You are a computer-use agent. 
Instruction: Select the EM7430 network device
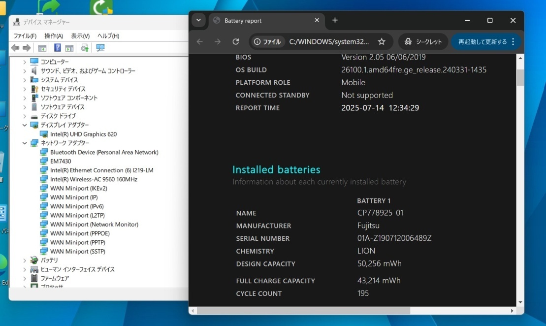tap(61, 161)
